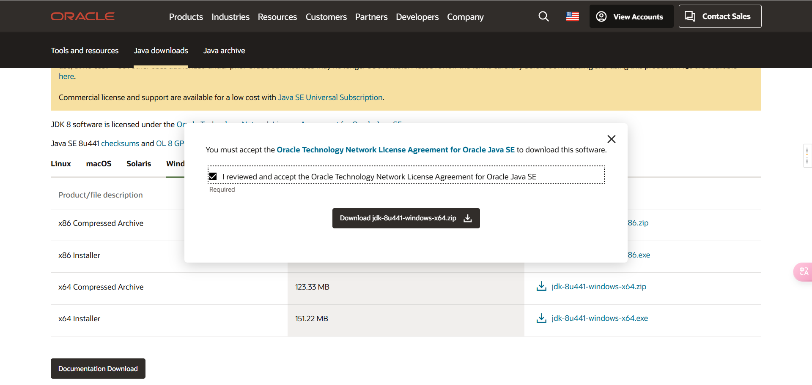
Task: Click download icon beside jdk-8u441-windows-x64.zip
Action: pyautogui.click(x=541, y=287)
